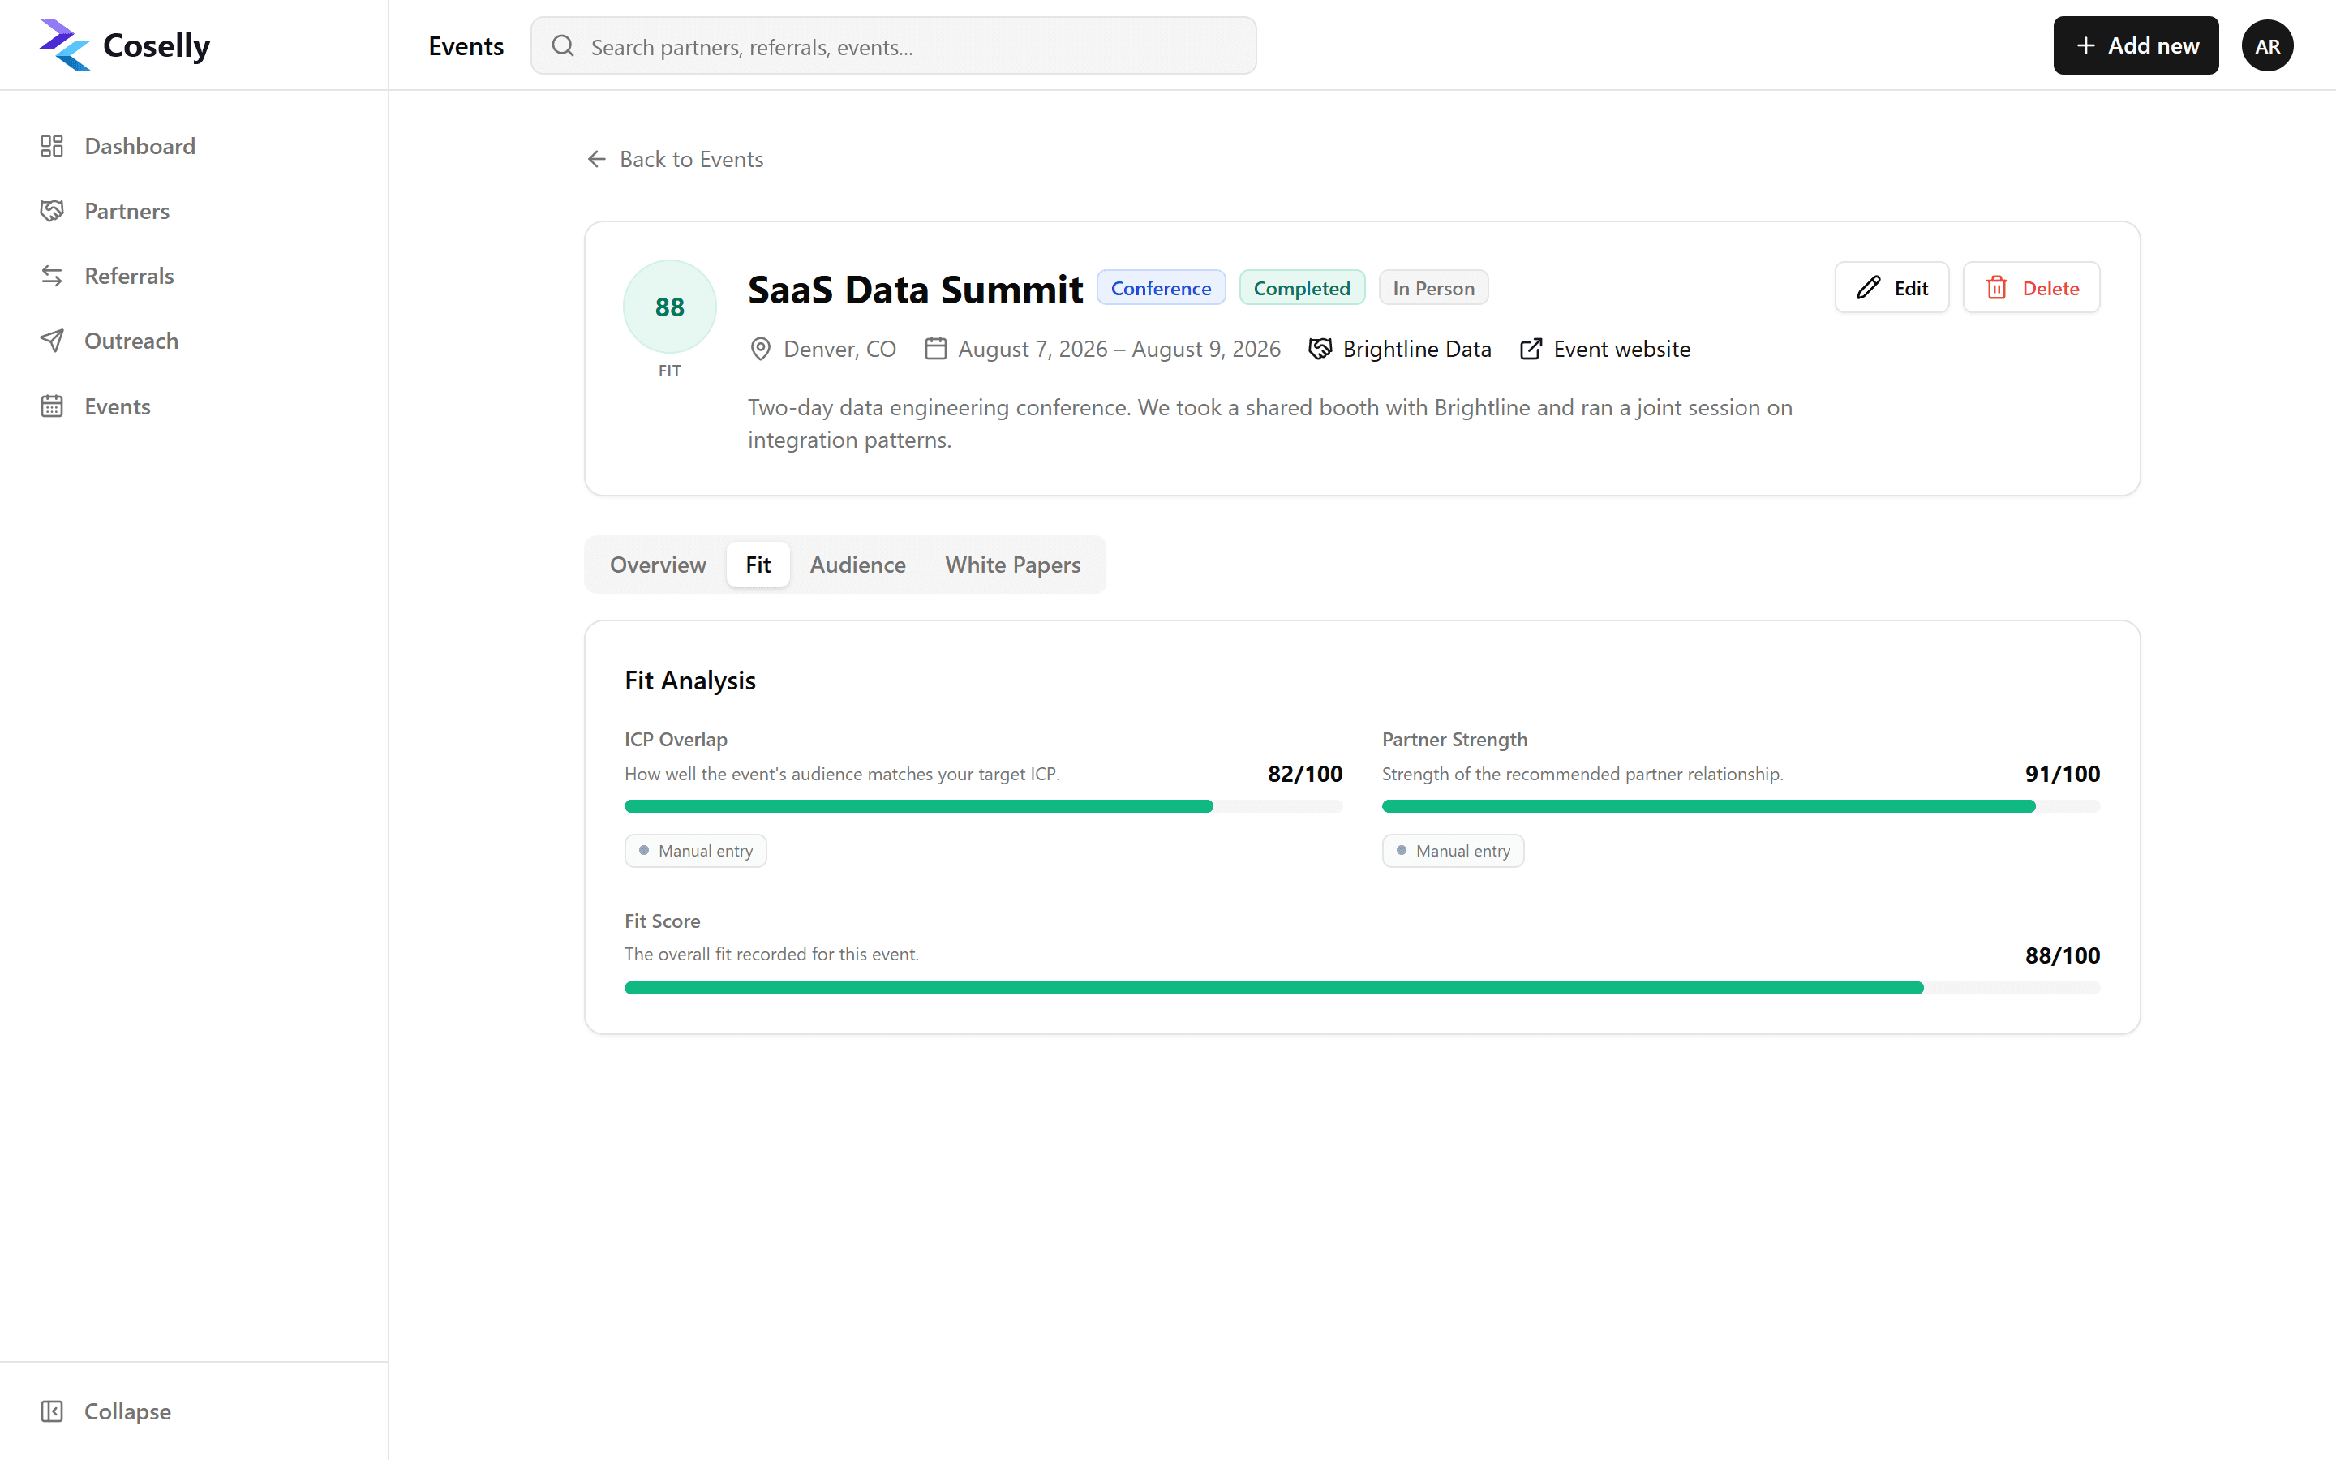
Task: Go Back to Events link
Action: pos(675,159)
